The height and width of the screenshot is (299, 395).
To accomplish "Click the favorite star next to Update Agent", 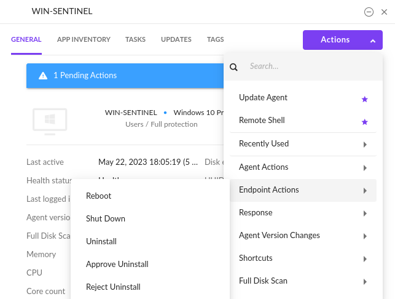I will 364,99.
